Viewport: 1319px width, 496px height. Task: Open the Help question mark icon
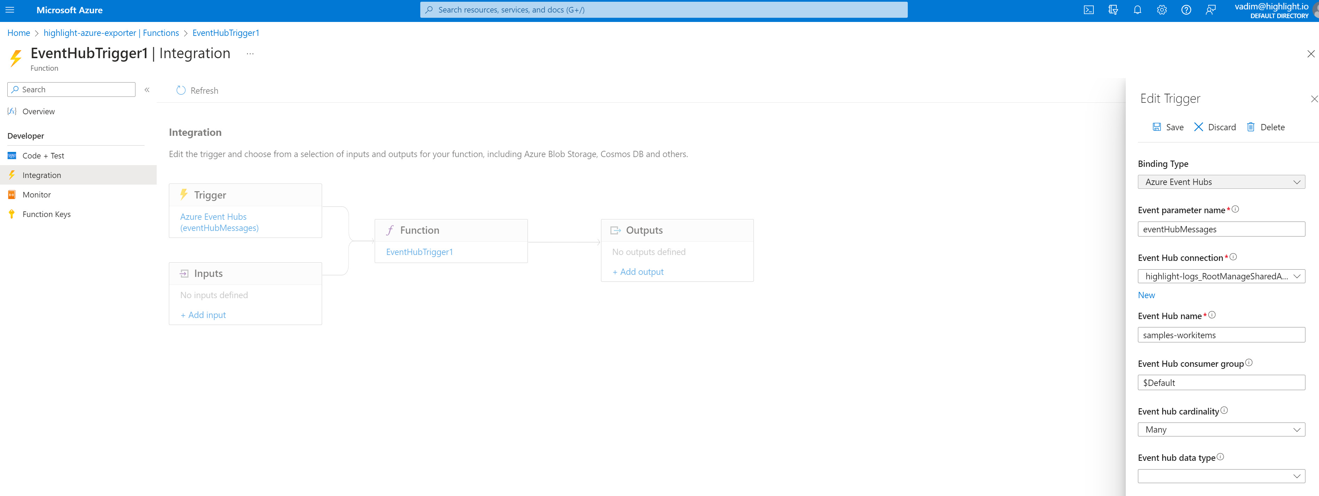(x=1186, y=10)
